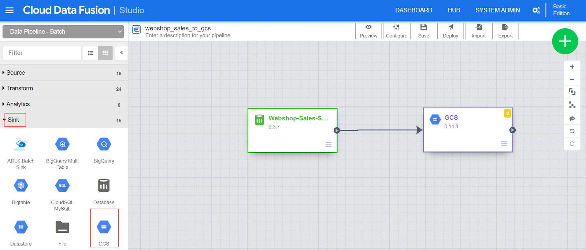
Task: Expand the Transform plugin section
Action: [x=64, y=88]
